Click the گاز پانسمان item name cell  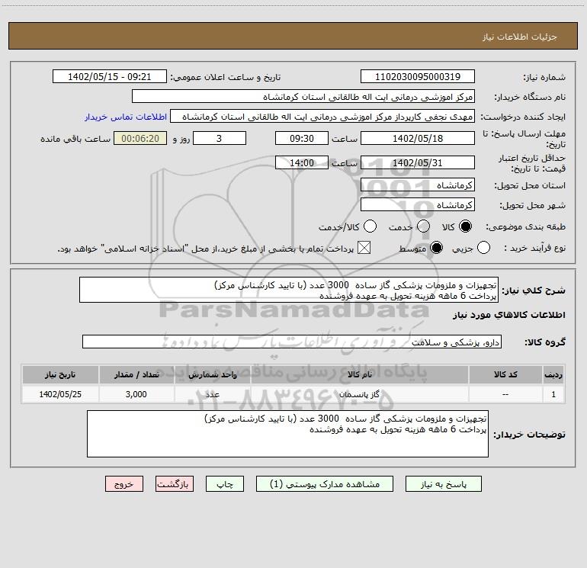click(359, 395)
